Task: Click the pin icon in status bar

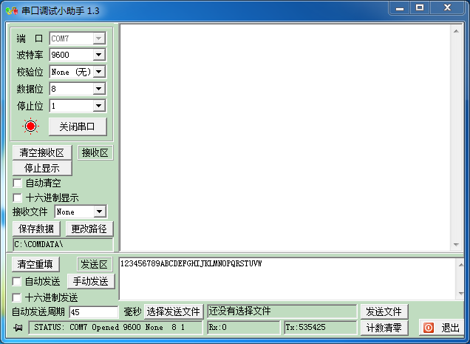Action: click(18, 328)
